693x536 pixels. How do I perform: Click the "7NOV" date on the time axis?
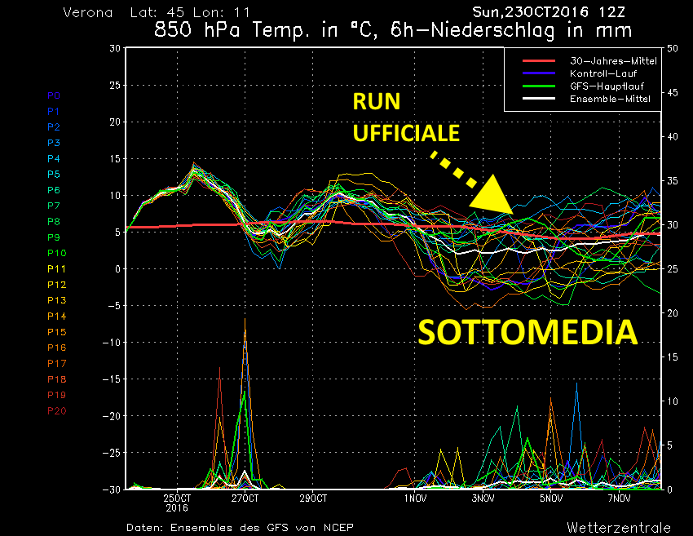[x=619, y=498]
